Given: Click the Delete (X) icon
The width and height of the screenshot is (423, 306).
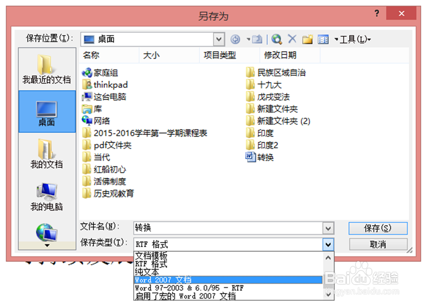Looking at the screenshot, I should (x=292, y=39).
